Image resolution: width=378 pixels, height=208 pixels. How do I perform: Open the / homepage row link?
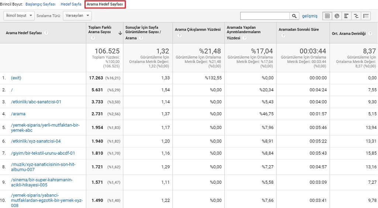[x=12, y=90]
